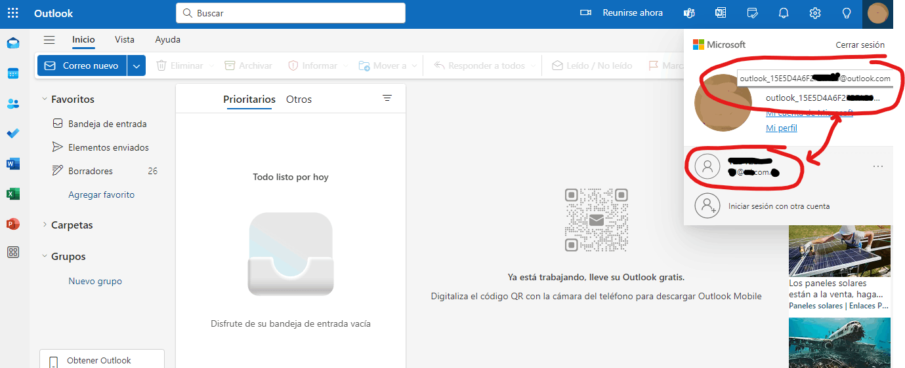Open the My Day notes icon

753,13
